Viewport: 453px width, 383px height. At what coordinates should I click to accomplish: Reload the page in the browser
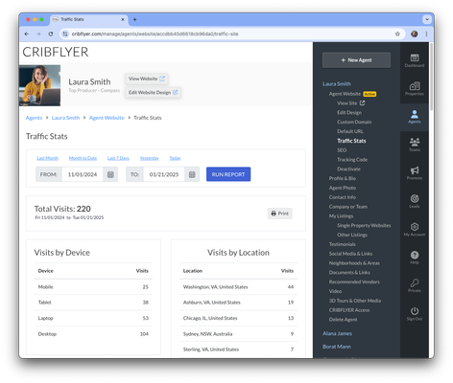click(51, 34)
